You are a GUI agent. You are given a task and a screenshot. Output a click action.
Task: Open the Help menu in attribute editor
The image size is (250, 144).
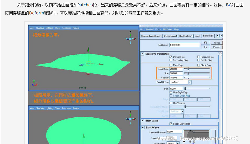(x=176, y=29)
